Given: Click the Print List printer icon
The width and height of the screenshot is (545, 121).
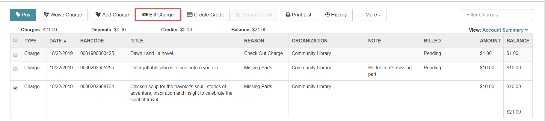Looking at the screenshot, I should pos(288,15).
